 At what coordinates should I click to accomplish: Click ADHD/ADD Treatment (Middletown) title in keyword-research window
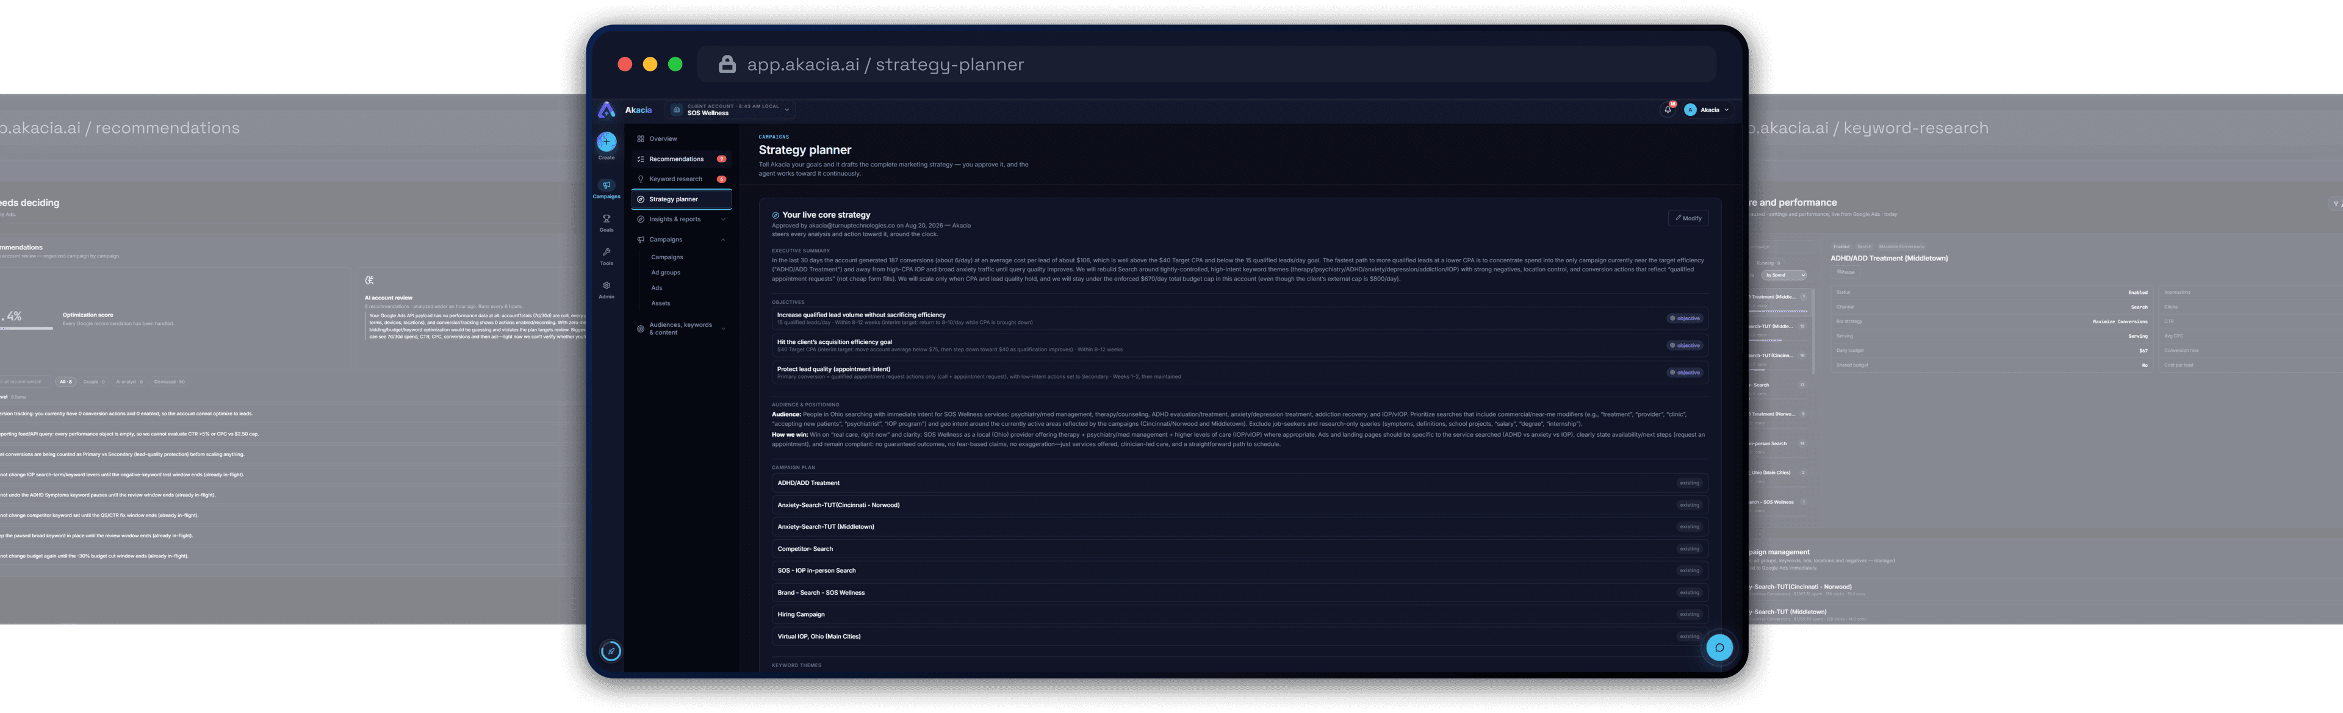[1889, 258]
